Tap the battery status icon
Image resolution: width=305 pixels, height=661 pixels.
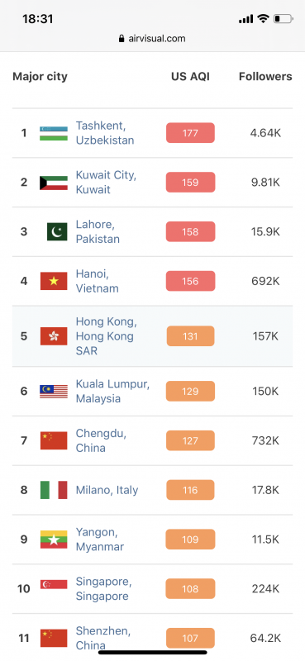pos(283,18)
